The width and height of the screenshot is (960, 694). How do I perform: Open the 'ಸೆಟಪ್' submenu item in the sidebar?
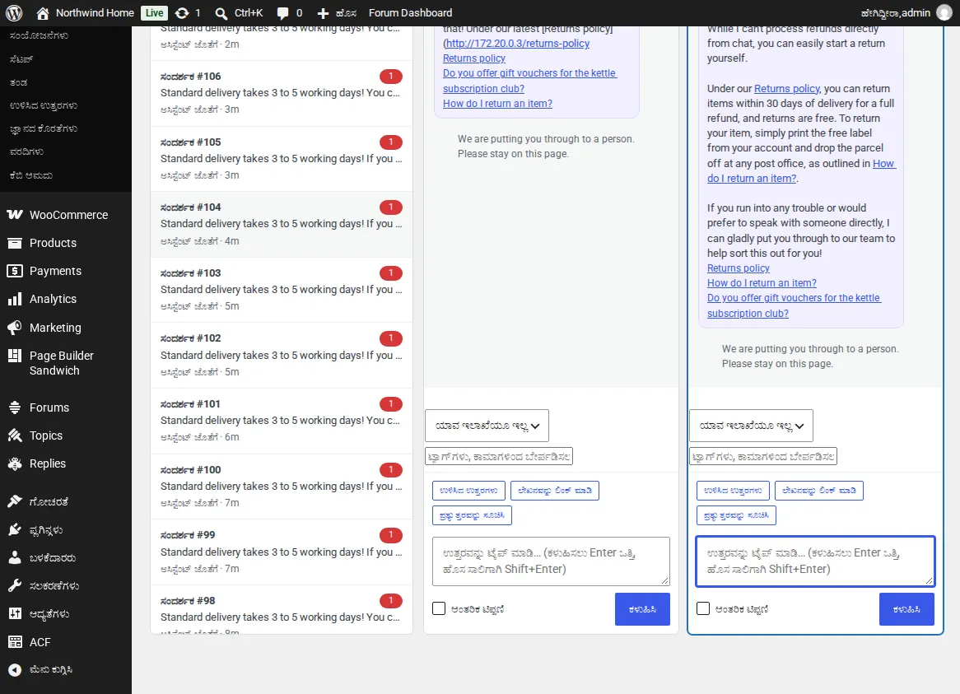21,59
